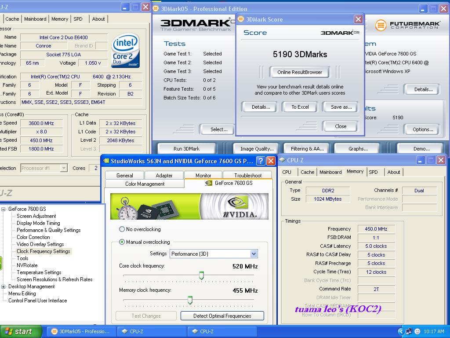Screen dimensions: 450x338
Task: Close the StudioWorks 563N properties dialog
Action: pyautogui.click(x=271, y=161)
